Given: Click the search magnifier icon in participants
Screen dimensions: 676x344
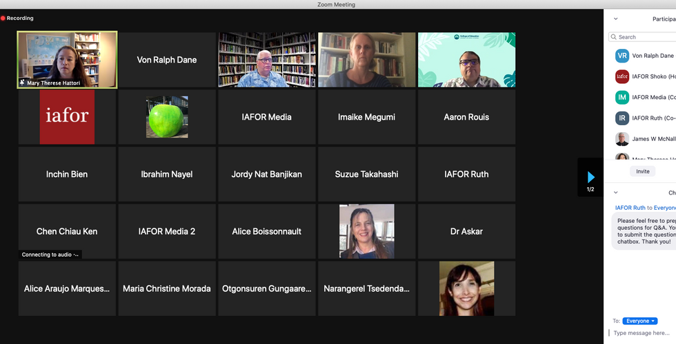Looking at the screenshot, I should point(614,37).
